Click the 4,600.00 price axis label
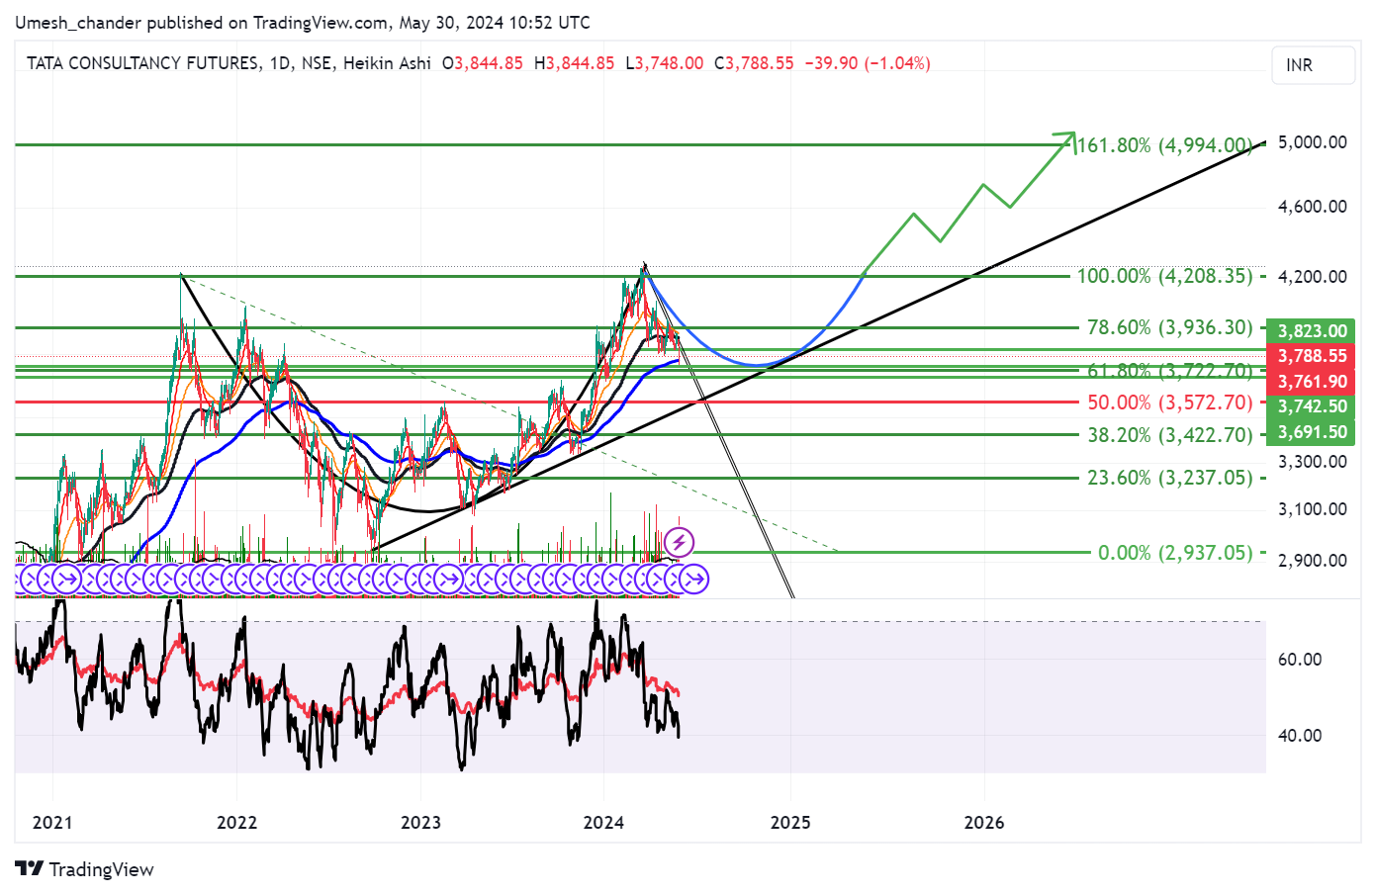 click(1313, 207)
